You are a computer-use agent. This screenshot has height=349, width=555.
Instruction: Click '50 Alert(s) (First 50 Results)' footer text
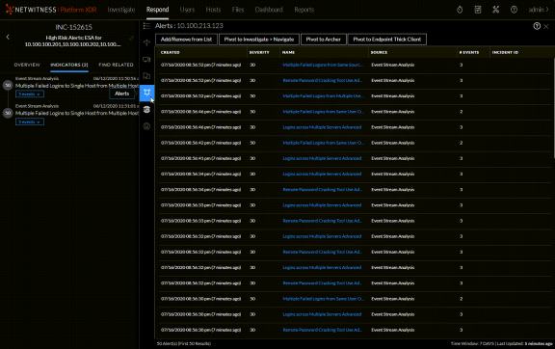click(184, 343)
